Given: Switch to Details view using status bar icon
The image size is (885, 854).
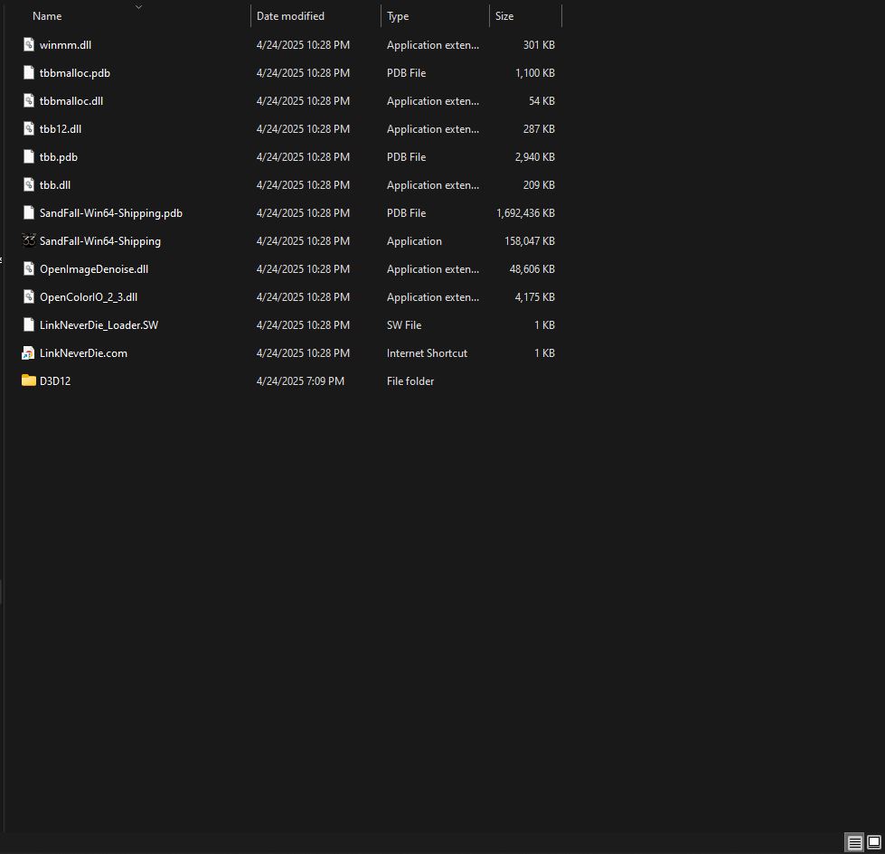Looking at the screenshot, I should [852, 842].
